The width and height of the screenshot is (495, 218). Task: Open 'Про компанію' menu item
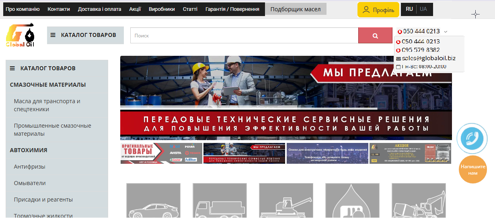coord(23,9)
